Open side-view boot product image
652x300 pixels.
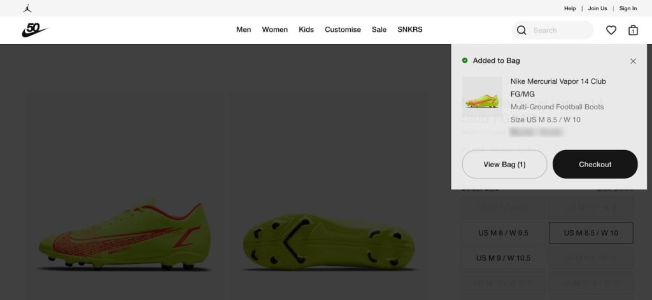tap(125, 195)
